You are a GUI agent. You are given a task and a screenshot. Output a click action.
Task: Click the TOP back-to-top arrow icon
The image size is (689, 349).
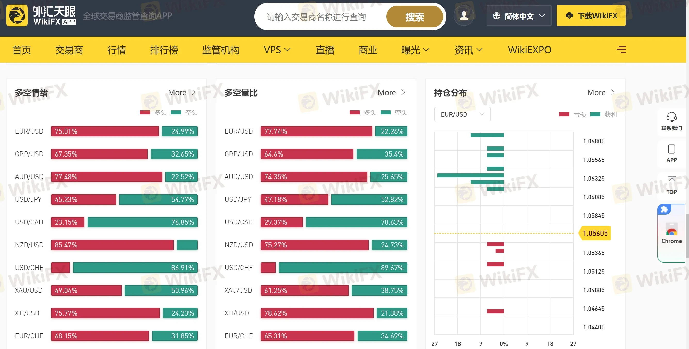click(672, 181)
